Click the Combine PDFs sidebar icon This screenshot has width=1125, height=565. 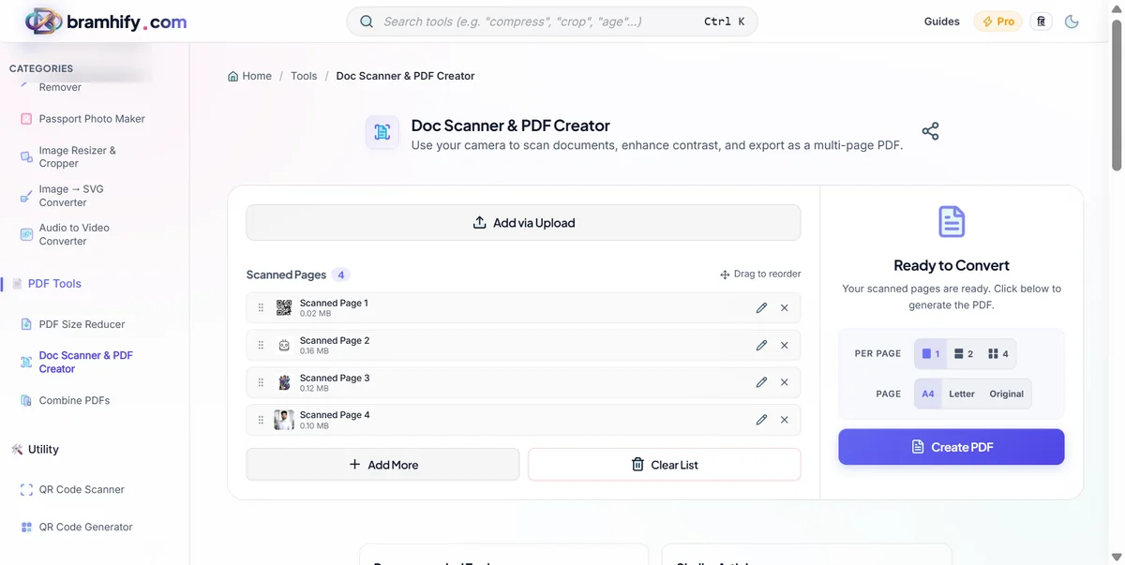tap(26, 400)
